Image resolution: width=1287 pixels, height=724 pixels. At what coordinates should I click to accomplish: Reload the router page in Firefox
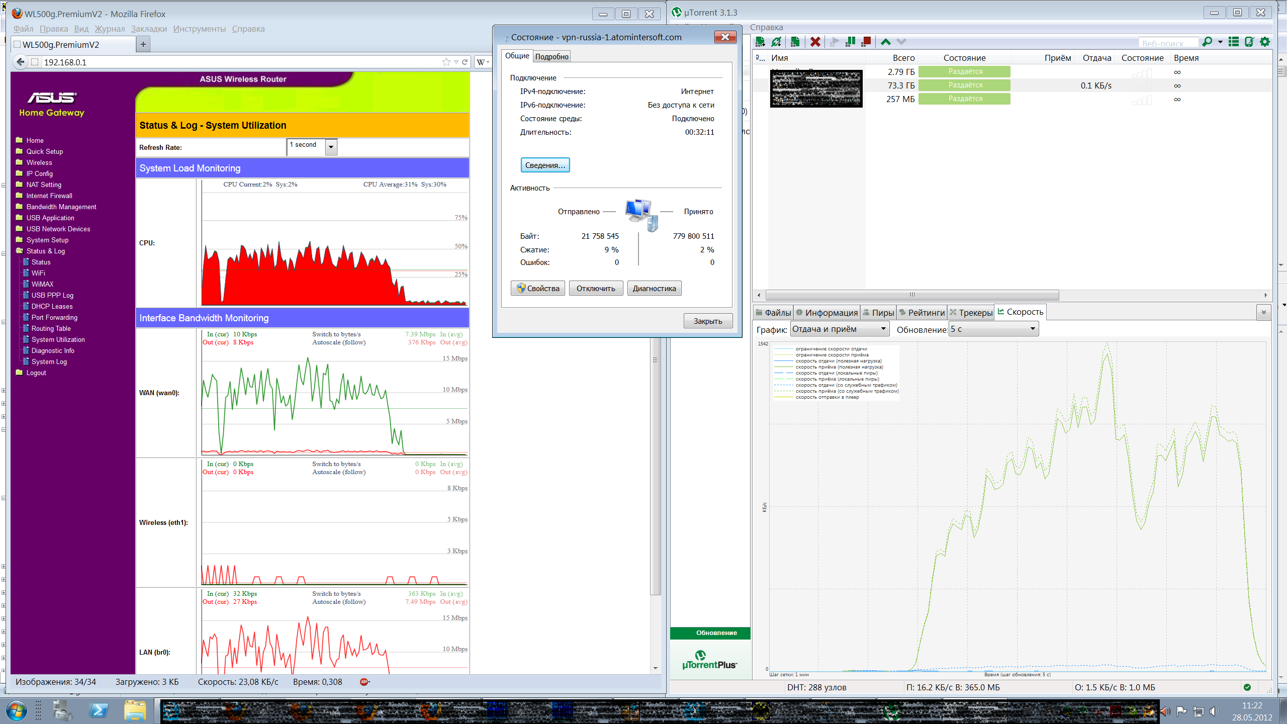[465, 62]
